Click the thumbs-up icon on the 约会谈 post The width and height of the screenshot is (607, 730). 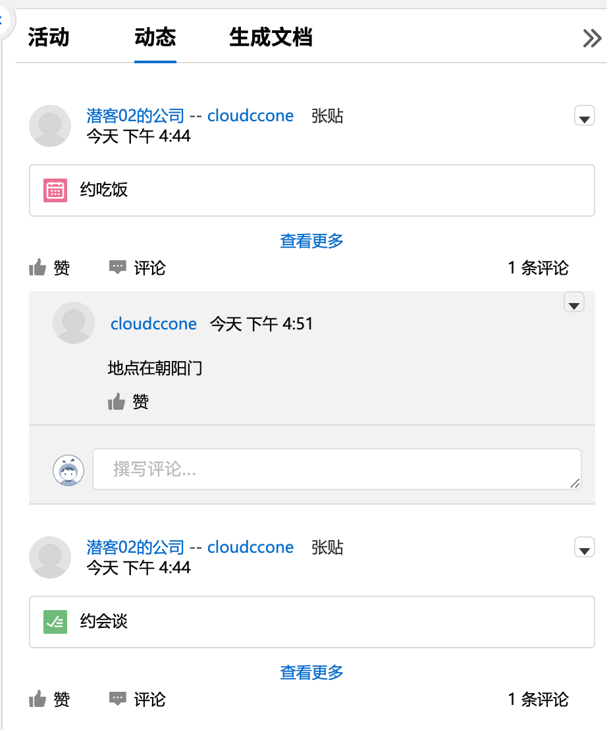(x=38, y=700)
